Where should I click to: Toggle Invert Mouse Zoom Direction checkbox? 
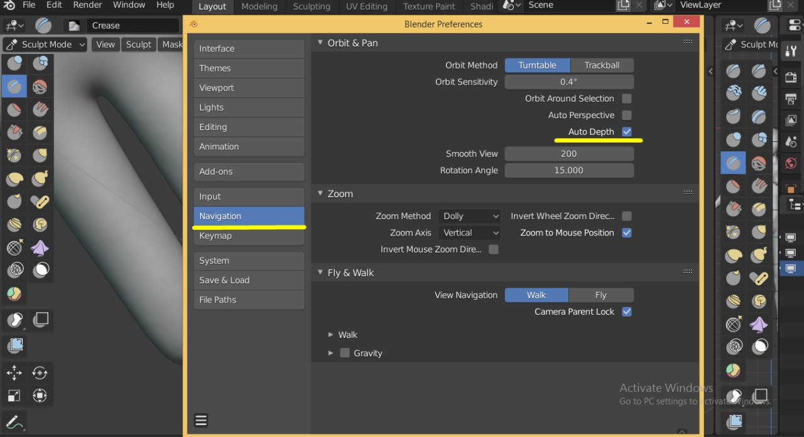tap(494, 250)
